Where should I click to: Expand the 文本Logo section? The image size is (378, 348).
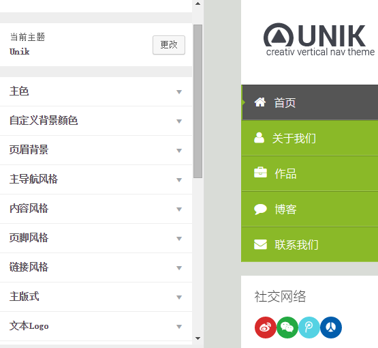(x=96, y=326)
